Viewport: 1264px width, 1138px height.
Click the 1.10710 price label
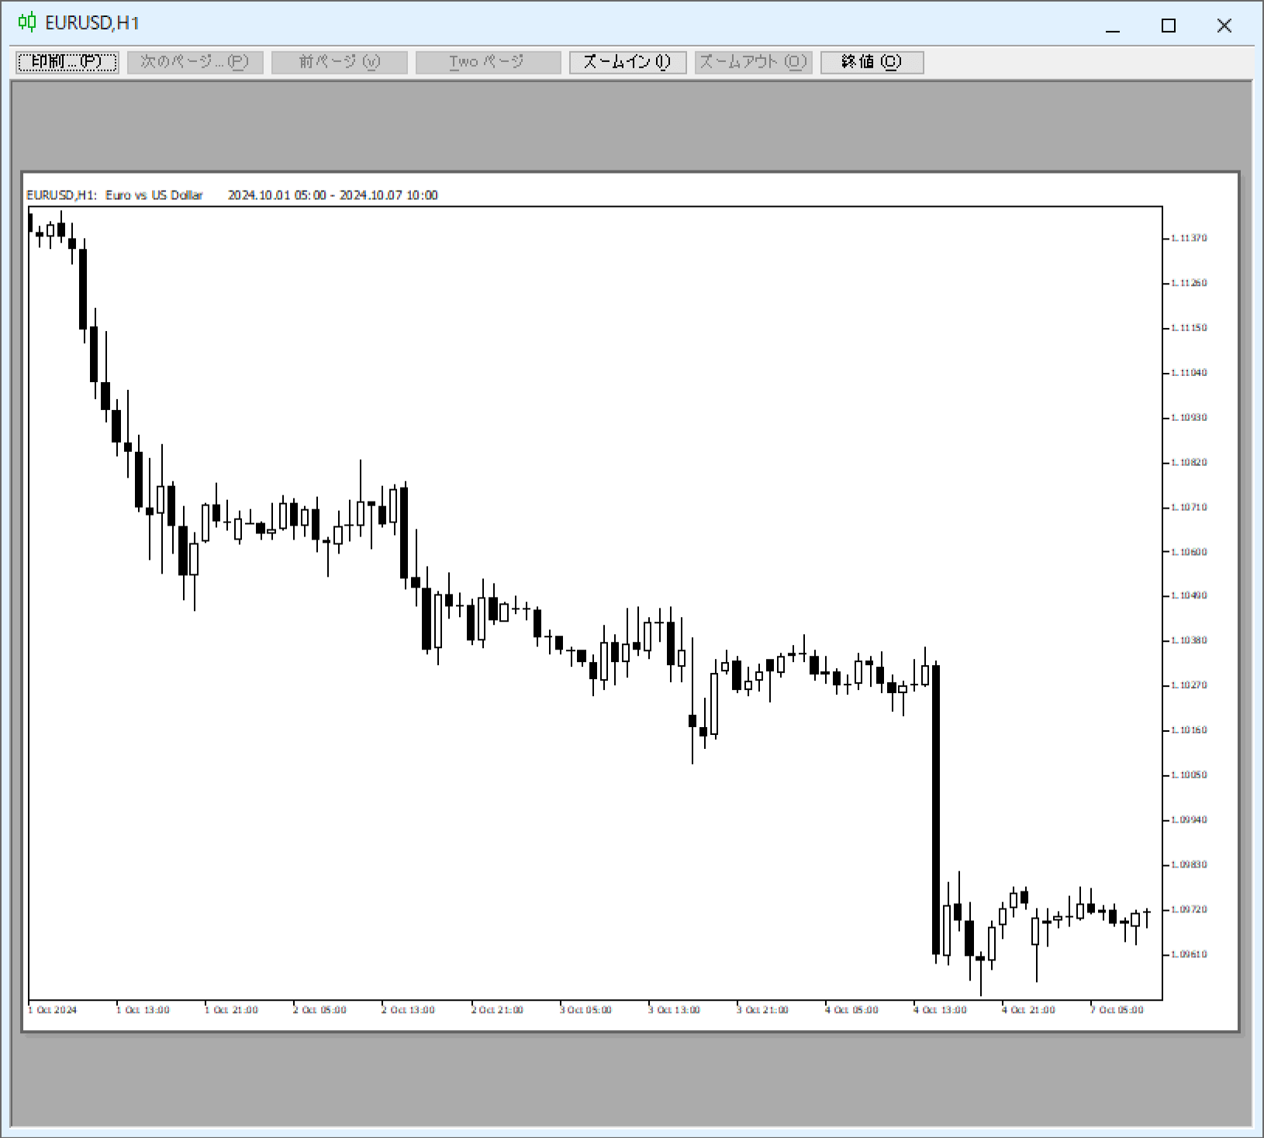[x=1189, y=508]
